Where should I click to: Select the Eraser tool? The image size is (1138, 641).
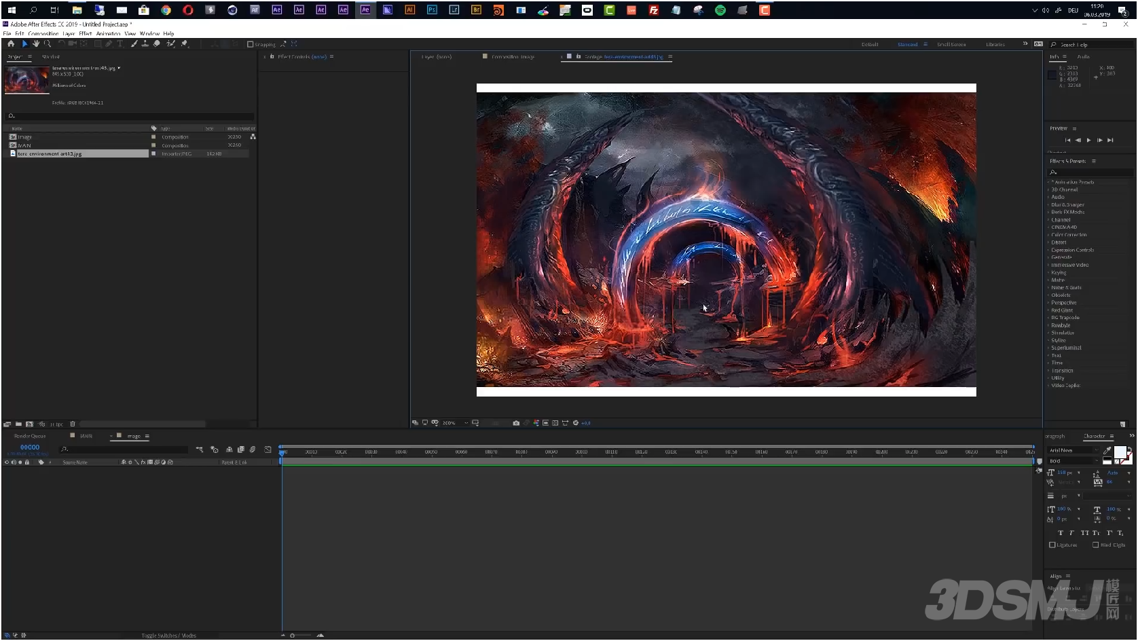click(156, 44)
